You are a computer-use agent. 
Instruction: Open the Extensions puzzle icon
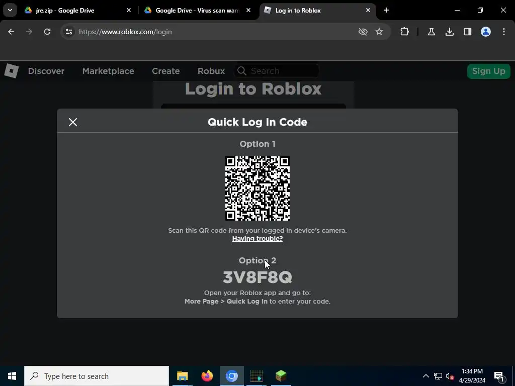[x=405, y=32]
